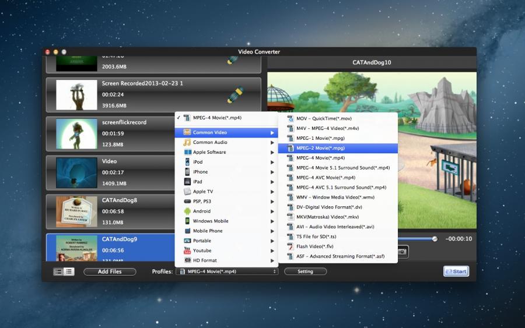The width and height of the screenshot is (525, 328).
Task: Select the CATAndDog8 thumbnail
Action: pyautogui.click(x=76, y=211)
